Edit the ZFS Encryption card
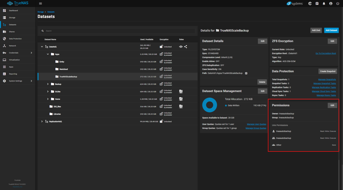This screenshot has width=343, height=190. (332, 41)
